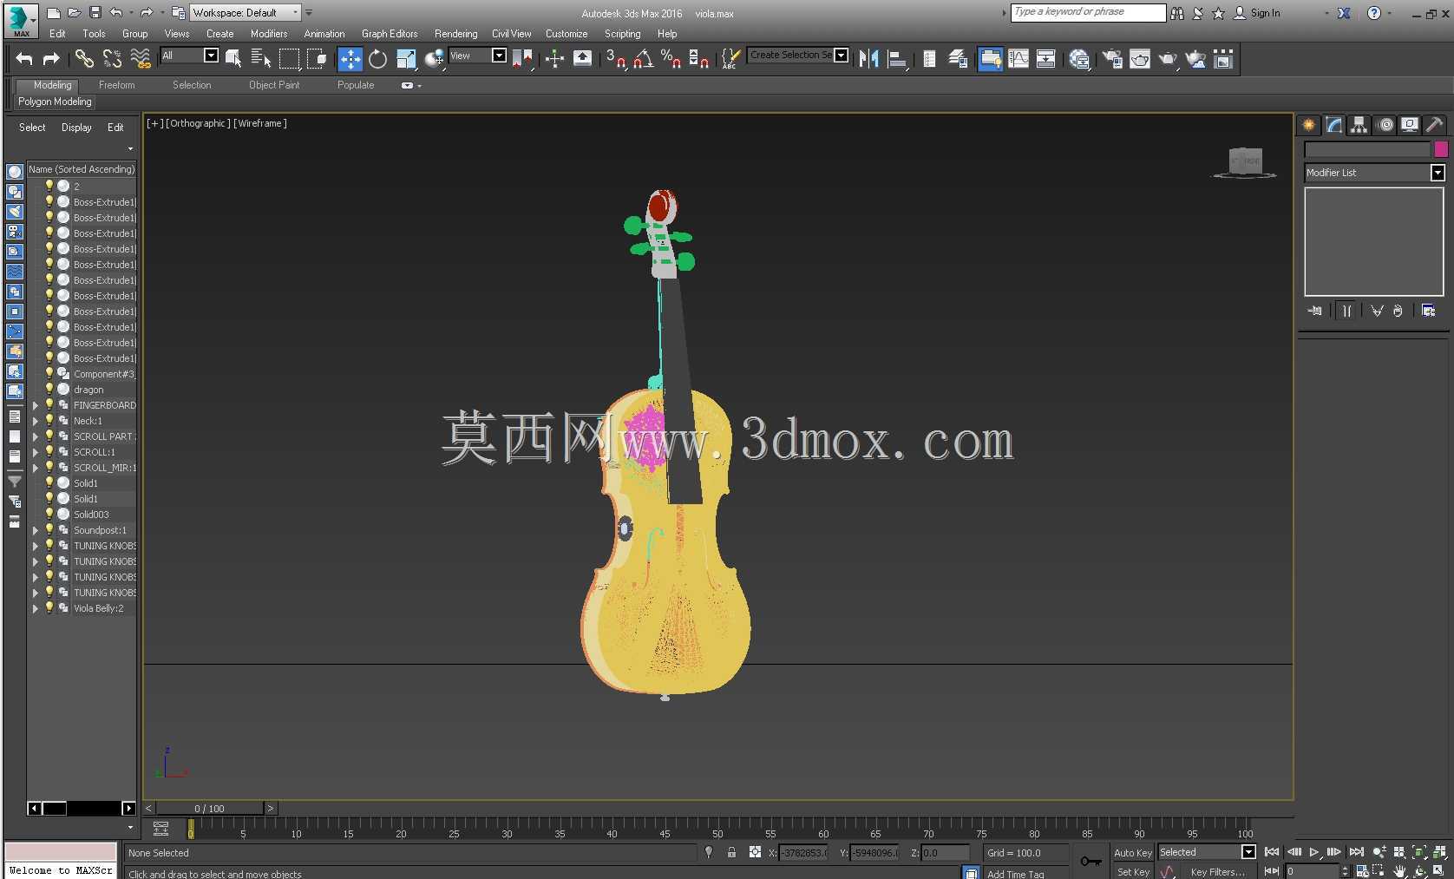Image resolution: width=1454 pixels, height=879 pixels.
Task: Click the help search keyword field
Action: pyautogui.click(x=1088, y=12)
